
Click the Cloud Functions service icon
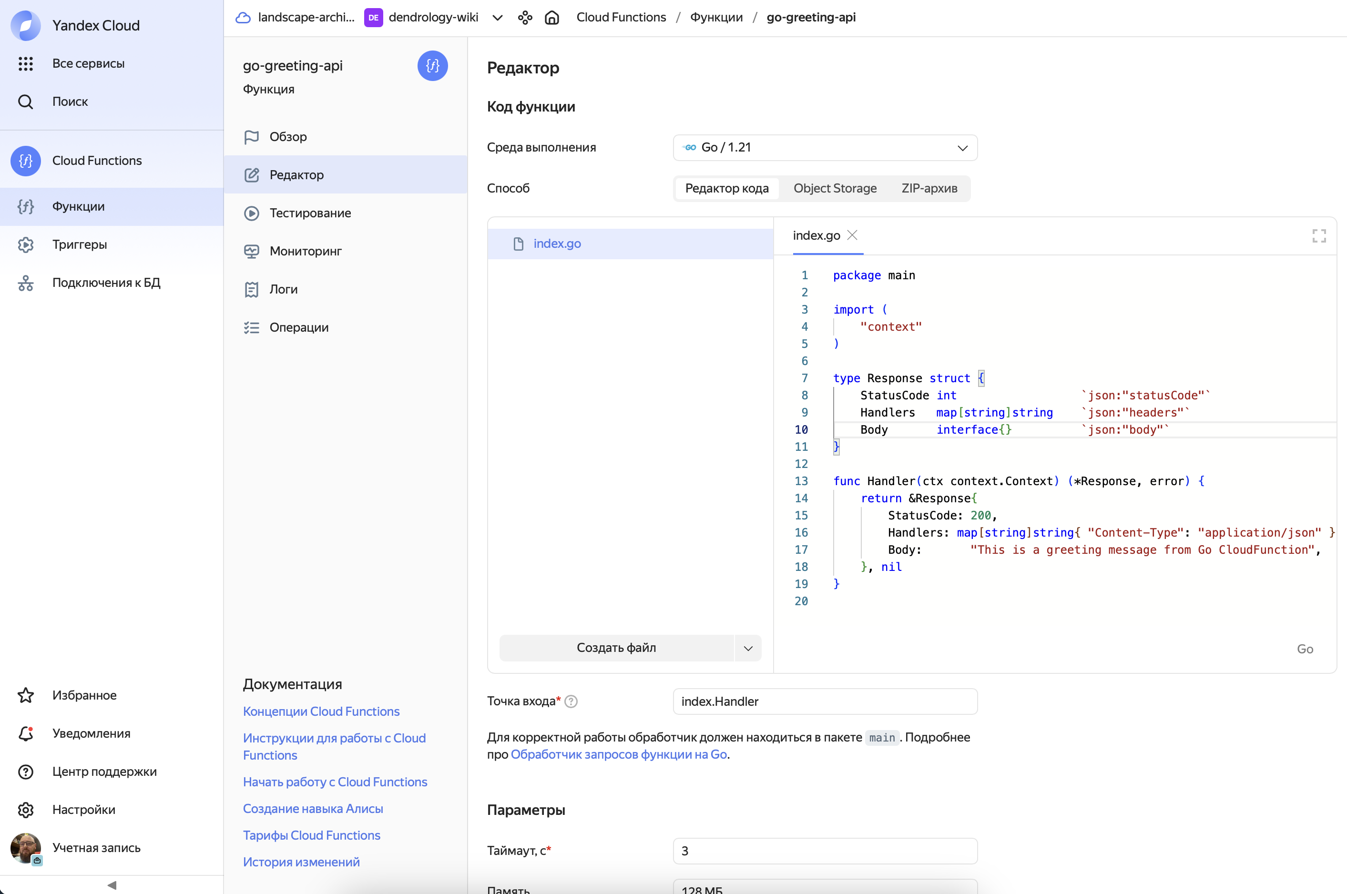pos(26,161)
